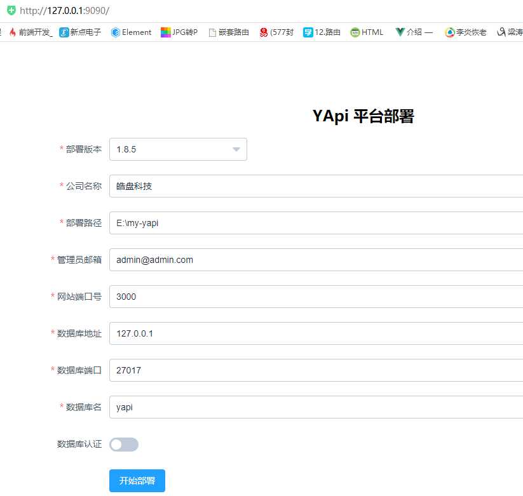Open the 李炎恢老 bookmark icon

click(450, 32)
